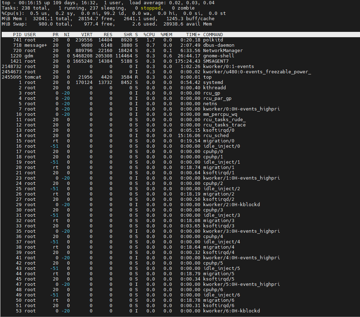This screenshot has width=360, height=317.
Task: Select the polkitd process name
Action: (x=213, y=40)
